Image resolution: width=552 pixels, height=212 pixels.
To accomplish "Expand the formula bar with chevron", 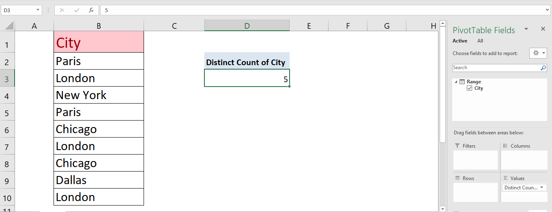I will pyautogui.click(x=548, y=10).
